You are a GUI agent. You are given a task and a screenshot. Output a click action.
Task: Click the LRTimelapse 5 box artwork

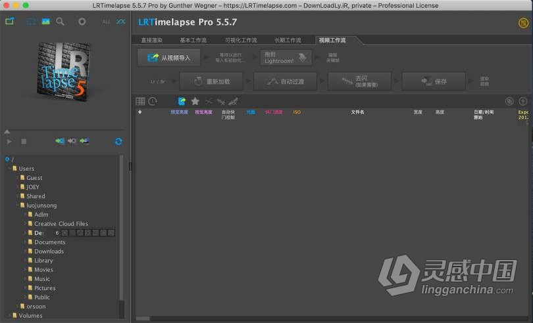click(64, 72)
